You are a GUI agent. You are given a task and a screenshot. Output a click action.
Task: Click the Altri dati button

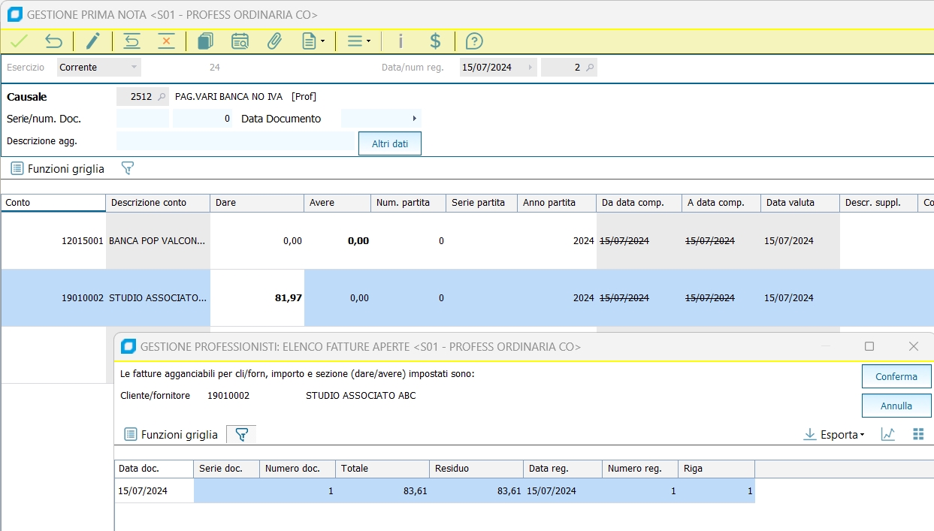point(390,143)
